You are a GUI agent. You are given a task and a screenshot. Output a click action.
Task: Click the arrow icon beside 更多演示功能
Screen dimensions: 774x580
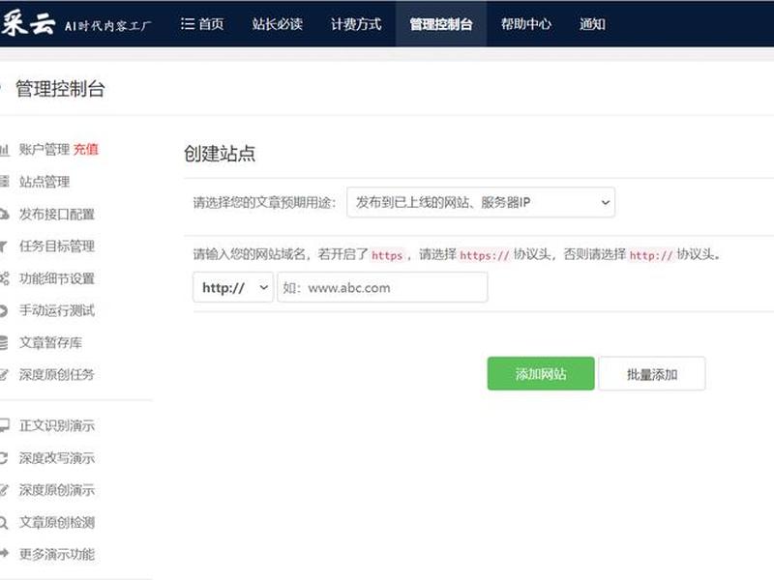(x=4, y=554)
